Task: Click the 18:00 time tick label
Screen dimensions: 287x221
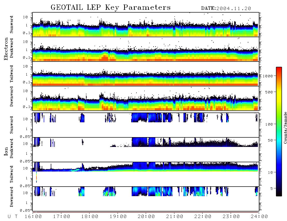Action: pos(90,217)
